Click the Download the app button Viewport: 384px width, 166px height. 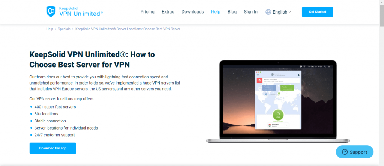tap(53, 148)
